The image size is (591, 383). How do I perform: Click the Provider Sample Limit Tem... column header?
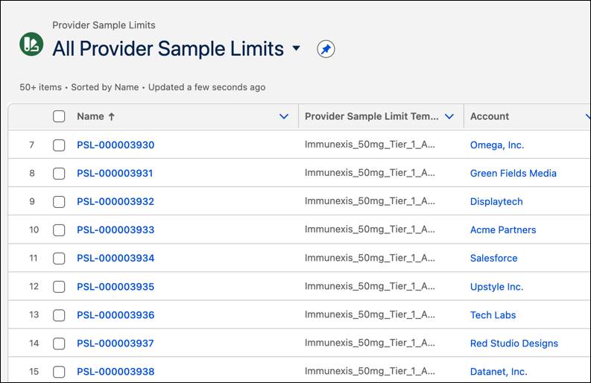[x=372, y=116]
